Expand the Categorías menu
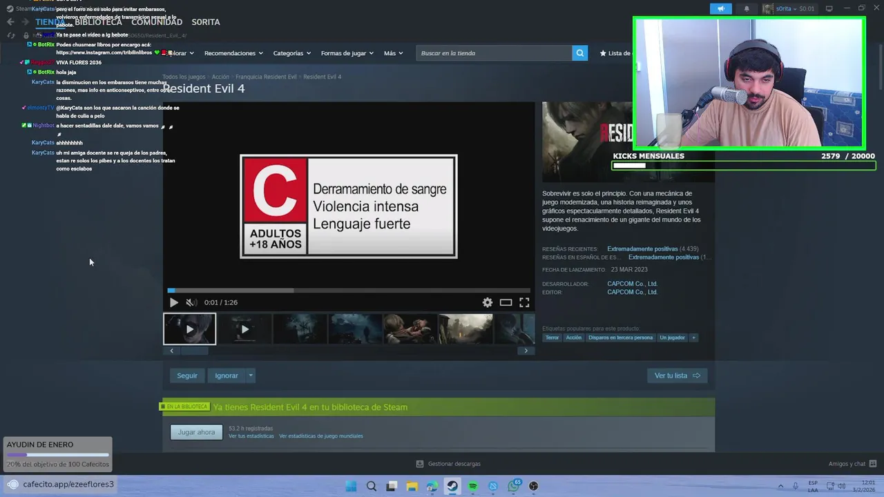The image size is (884, 497). click(x=291, y=53)
